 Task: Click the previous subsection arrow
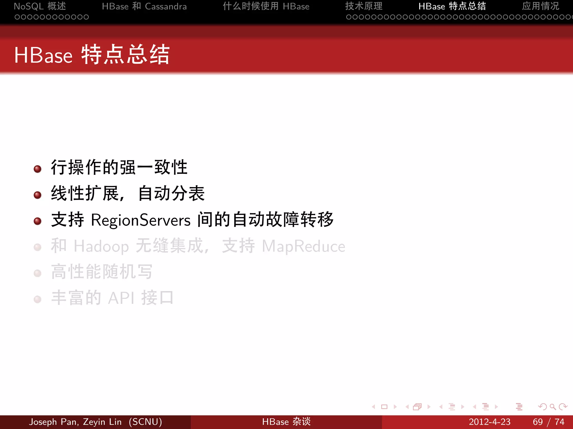coord(441,407)
